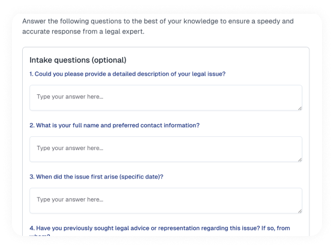Image resolution: width=334 pixels, height=248 pixels.
Task: Select question 3 label about specific date
Action: pyautogui.click(x=97, y=177)
